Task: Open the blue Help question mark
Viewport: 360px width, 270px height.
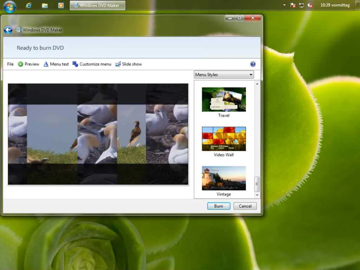Action: pos(253,64)
